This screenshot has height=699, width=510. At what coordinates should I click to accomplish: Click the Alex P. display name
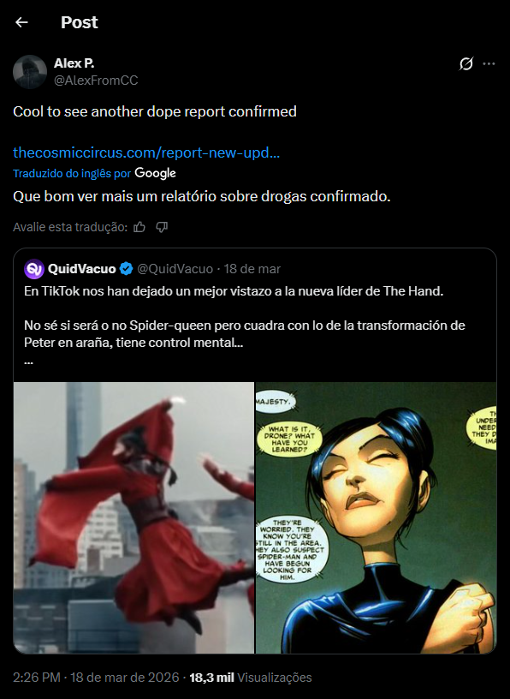74,63
